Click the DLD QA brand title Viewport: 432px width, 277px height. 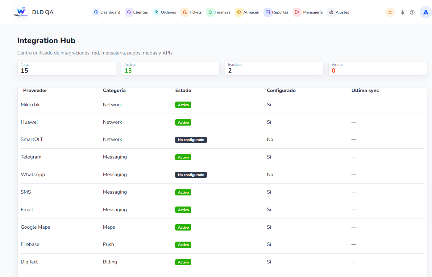pos(43,12)
